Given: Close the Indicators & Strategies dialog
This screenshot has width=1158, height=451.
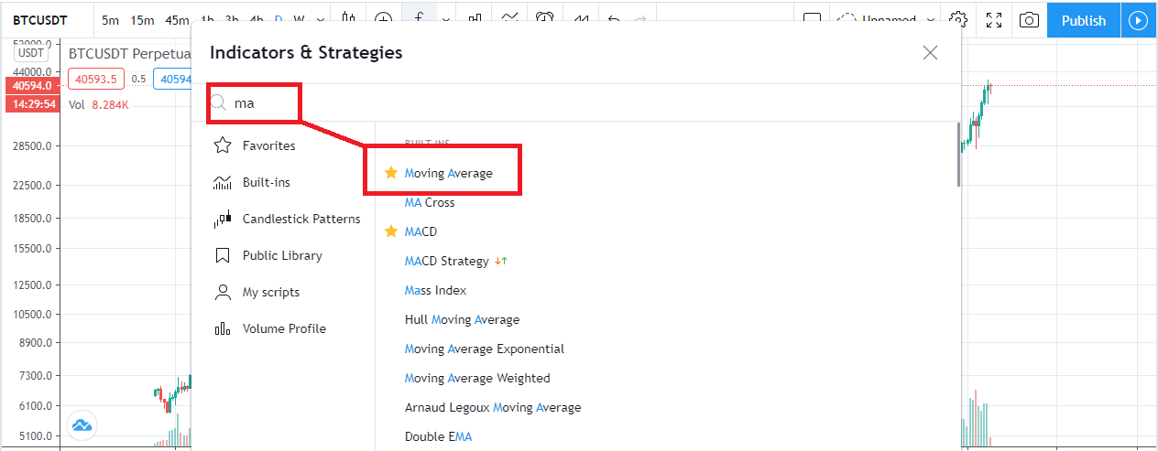Looking at the screenshot, I should (x=930, y=52).
